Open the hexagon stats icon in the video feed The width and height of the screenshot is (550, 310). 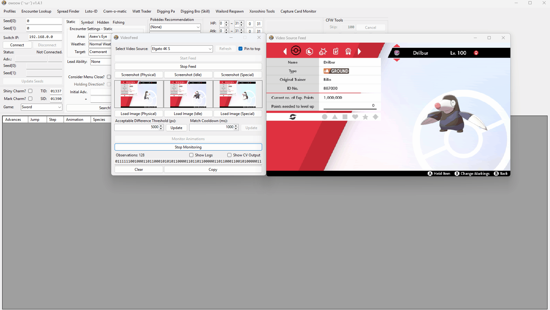tap(309, 52)
